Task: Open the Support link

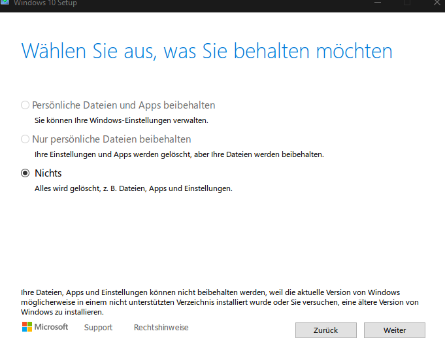Action: (x=98, y=327)
